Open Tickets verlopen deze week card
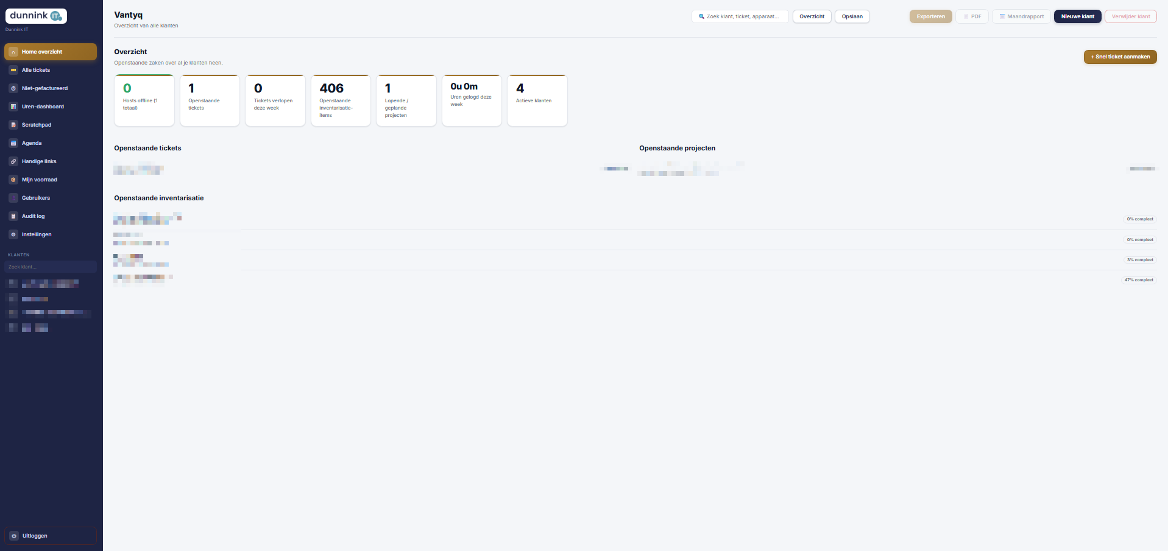 [x=275, y=100]
